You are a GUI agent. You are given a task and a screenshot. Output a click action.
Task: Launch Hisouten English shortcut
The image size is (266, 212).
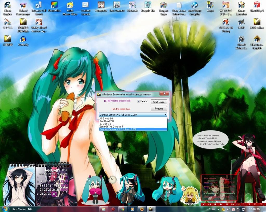pyautogui.click(x=257, y=43)
